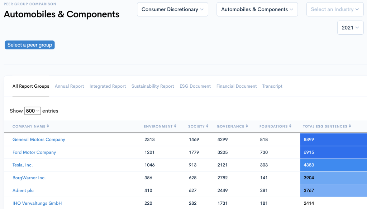Change the Show entries count dropdown
367x209 pixels.
33,111
